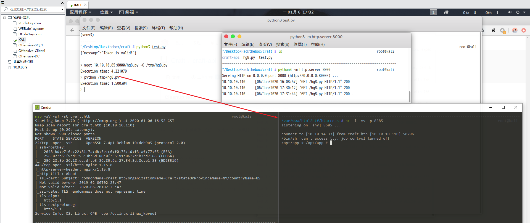Screen dimensions: 530x223
Task: Click the GNOME foot extension icon
Action: coord(494,30)
